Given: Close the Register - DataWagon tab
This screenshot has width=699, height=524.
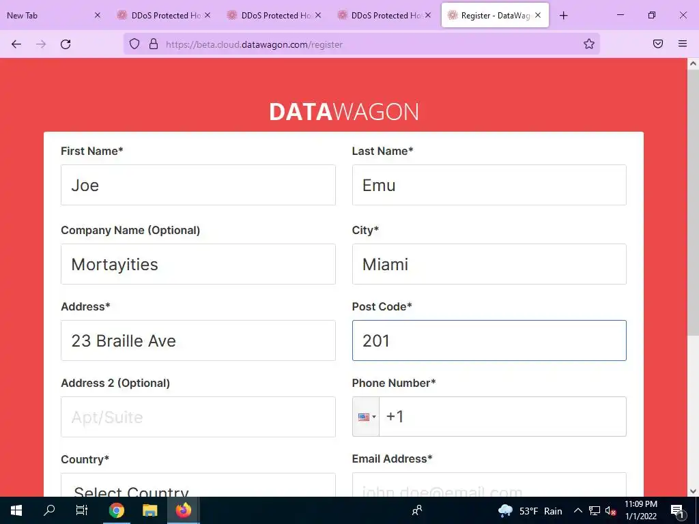Looking at the screenshot, I should pos(538,15).
